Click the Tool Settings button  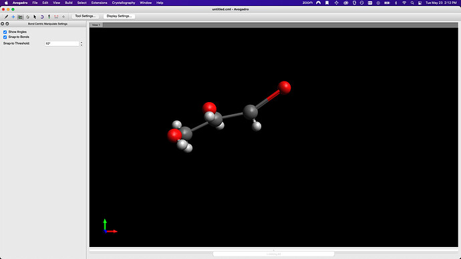[x=85, y=16]
